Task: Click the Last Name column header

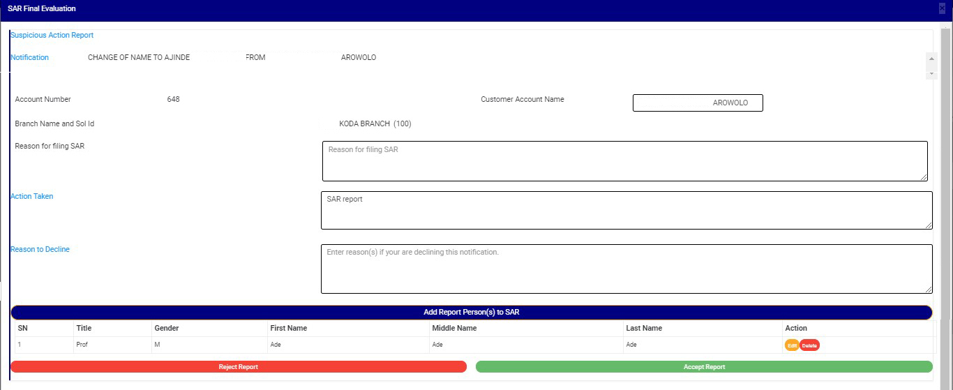Action: pos(644,328)
